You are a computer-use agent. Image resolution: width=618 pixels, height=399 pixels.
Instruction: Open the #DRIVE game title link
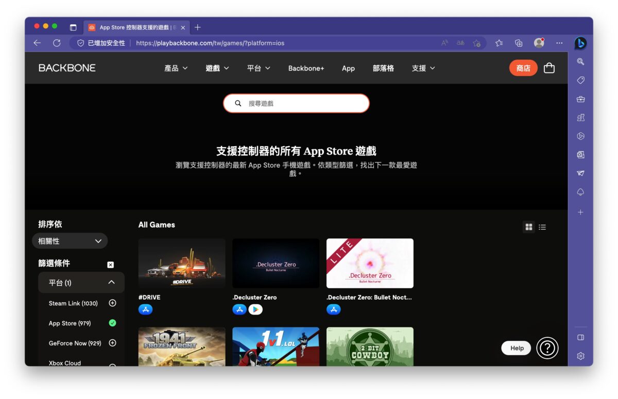(x=148, y=297)
